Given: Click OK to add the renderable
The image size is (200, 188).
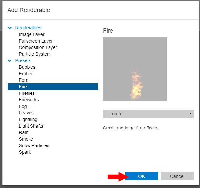Looking at the screenshot, I should (x=141, y=176).
